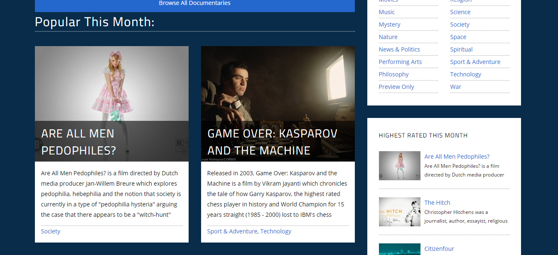Select Society in the sidebar category list

pos(460,25)
